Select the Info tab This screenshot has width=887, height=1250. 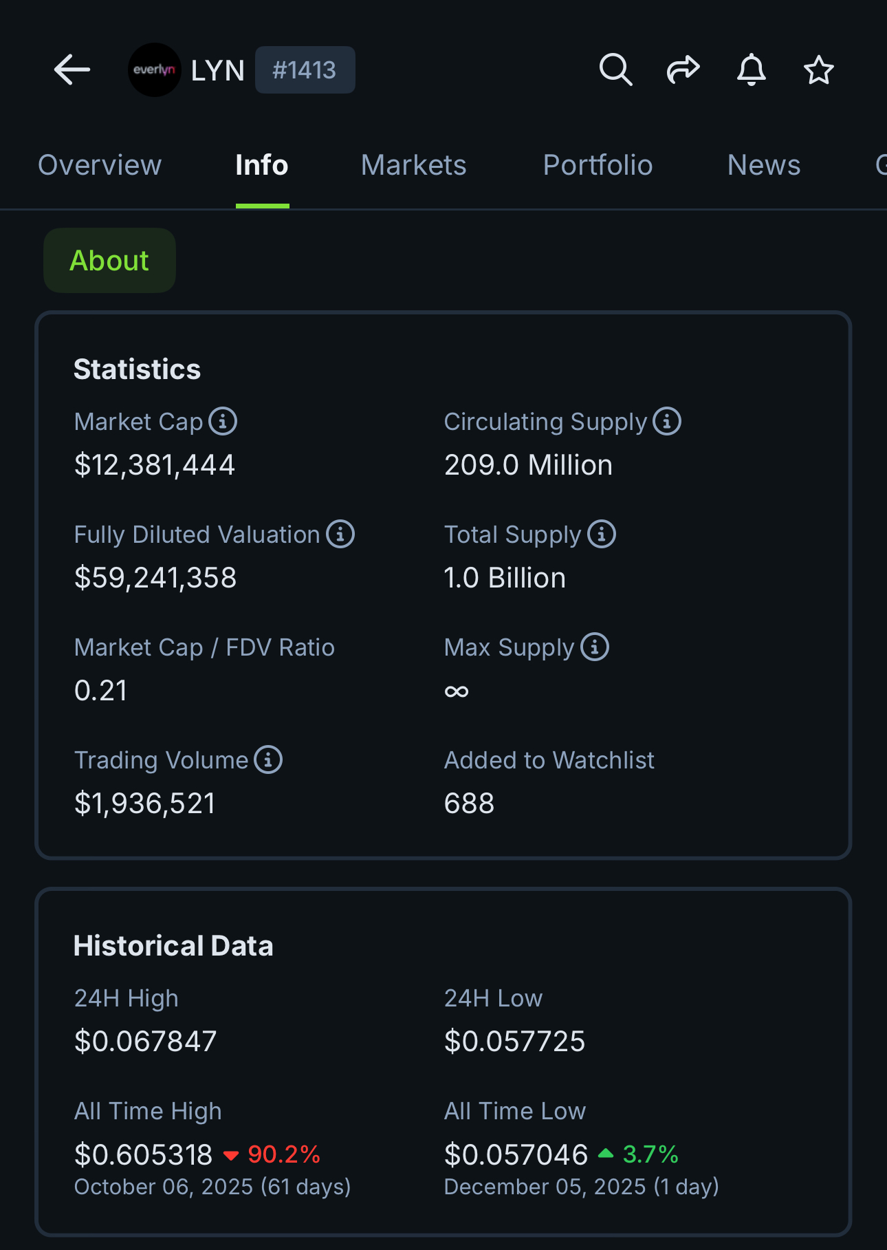(262, 165)
